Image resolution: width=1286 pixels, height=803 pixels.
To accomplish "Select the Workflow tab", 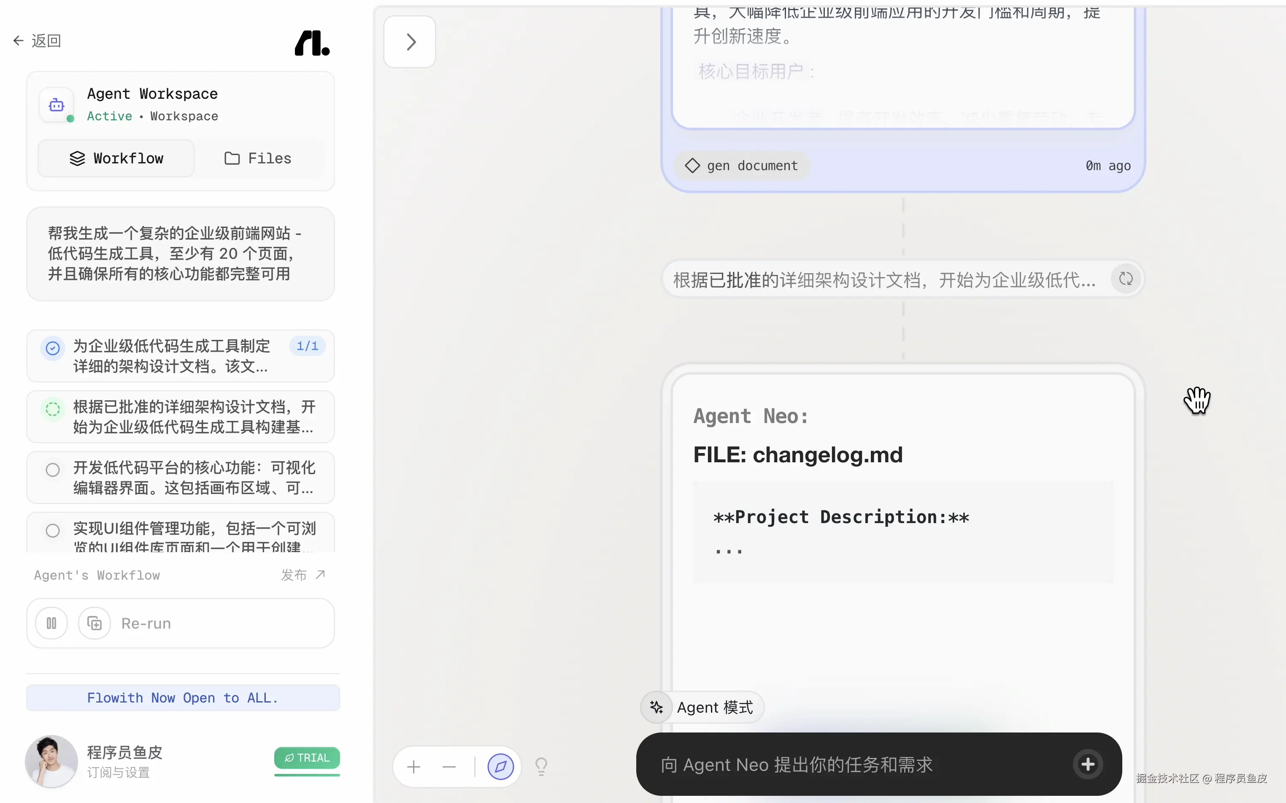I will coord(116,158).
